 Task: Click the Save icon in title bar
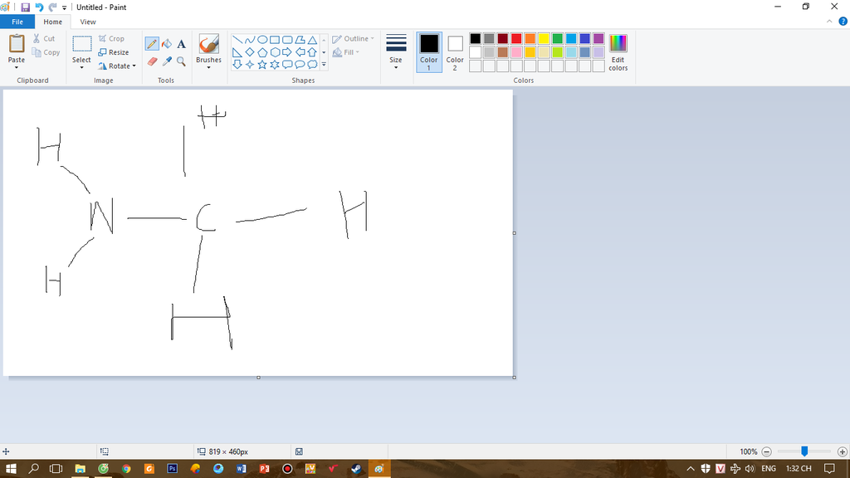pos(25,7)
